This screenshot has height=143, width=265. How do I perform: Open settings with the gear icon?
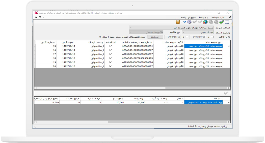tap(189, 22)
